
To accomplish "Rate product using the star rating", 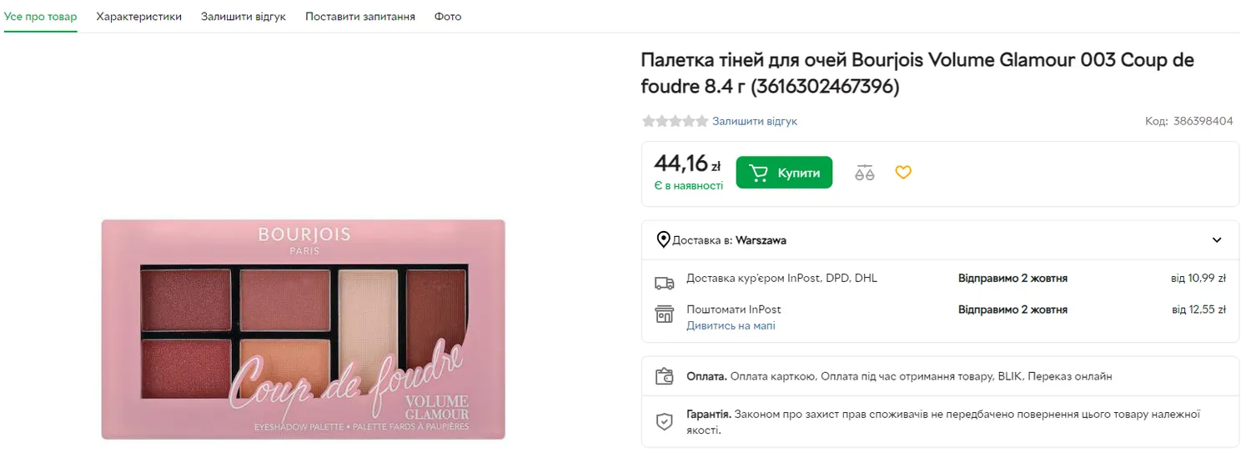I will pyautogui.click(x=675, y=121).
